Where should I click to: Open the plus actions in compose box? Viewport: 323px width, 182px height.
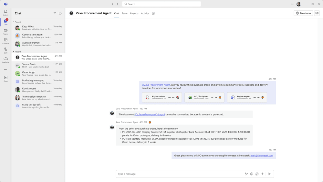tap(262, 174)
